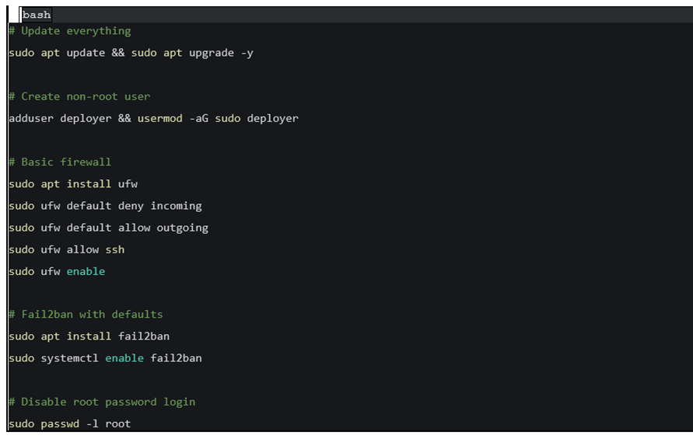The image size is (693, 439).
Task: Click the word "incoming" in the deny rule
Action: [176, 206]
